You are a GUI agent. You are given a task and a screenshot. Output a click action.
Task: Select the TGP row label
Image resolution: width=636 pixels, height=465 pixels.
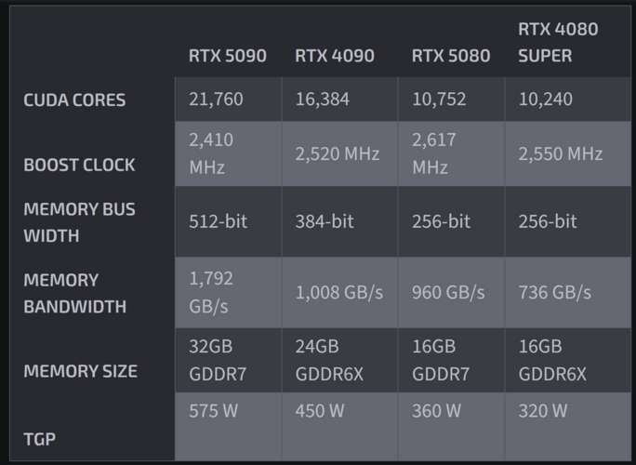pyautogui.click(x=40, y=439)
